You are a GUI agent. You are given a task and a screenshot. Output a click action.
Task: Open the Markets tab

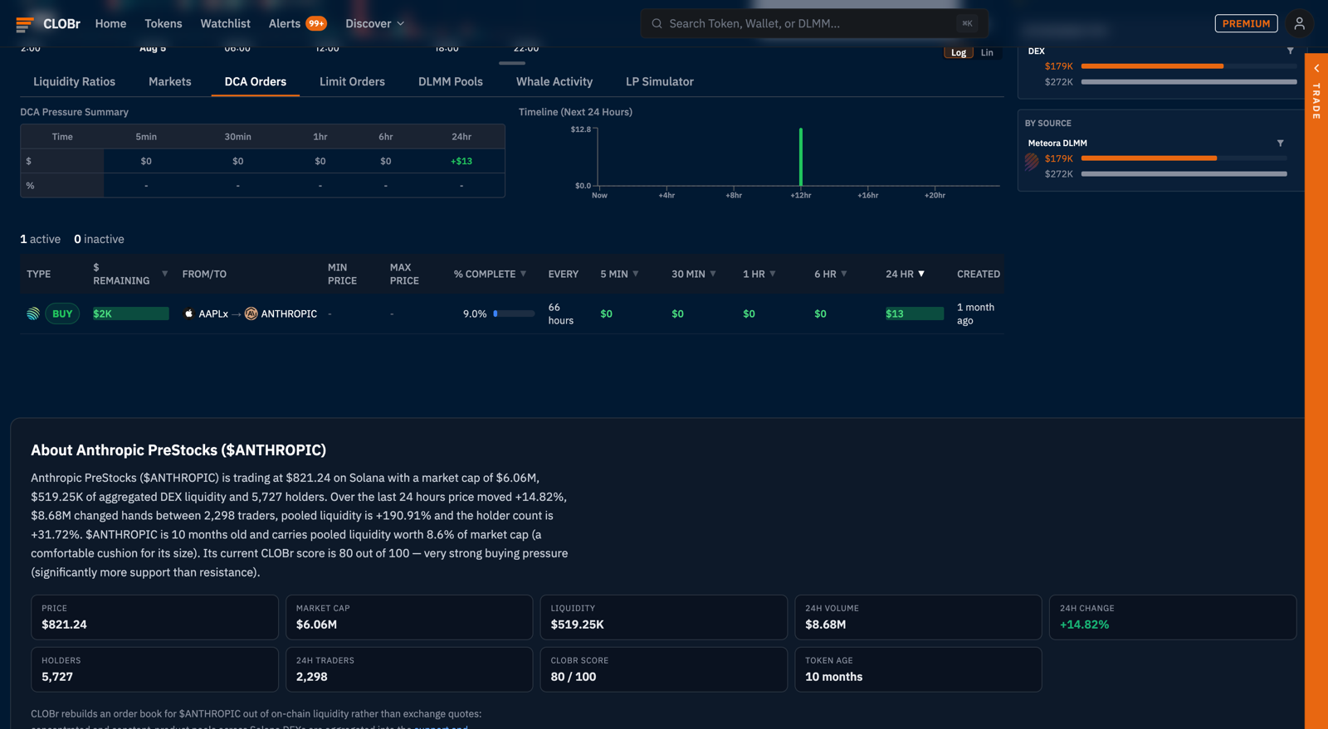pos(170,81)
